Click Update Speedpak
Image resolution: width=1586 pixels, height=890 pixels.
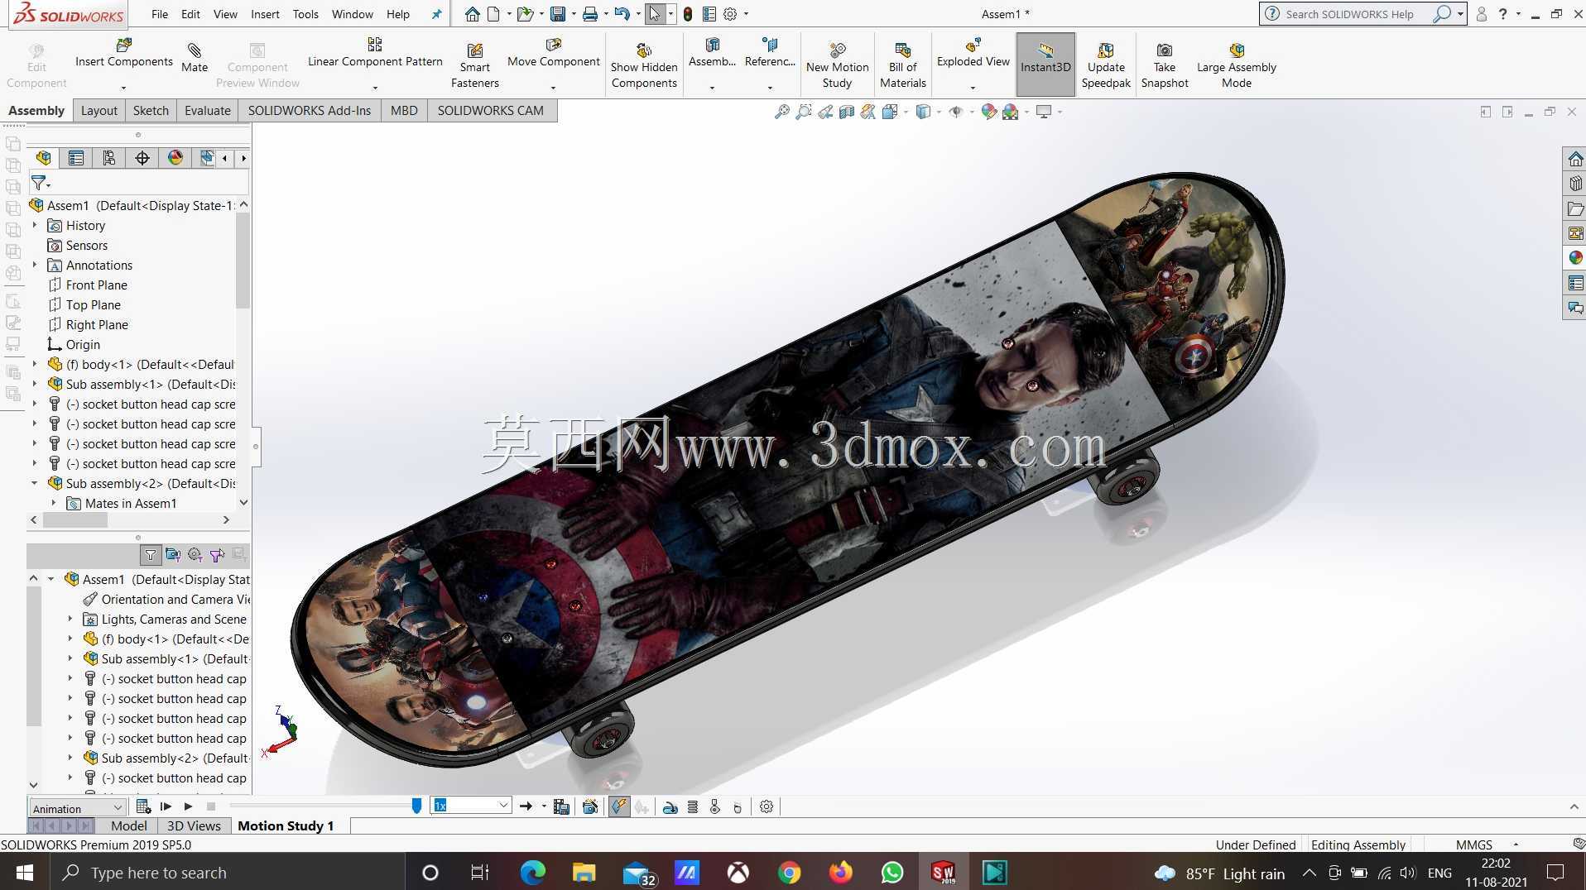(x=1106, y=65)
